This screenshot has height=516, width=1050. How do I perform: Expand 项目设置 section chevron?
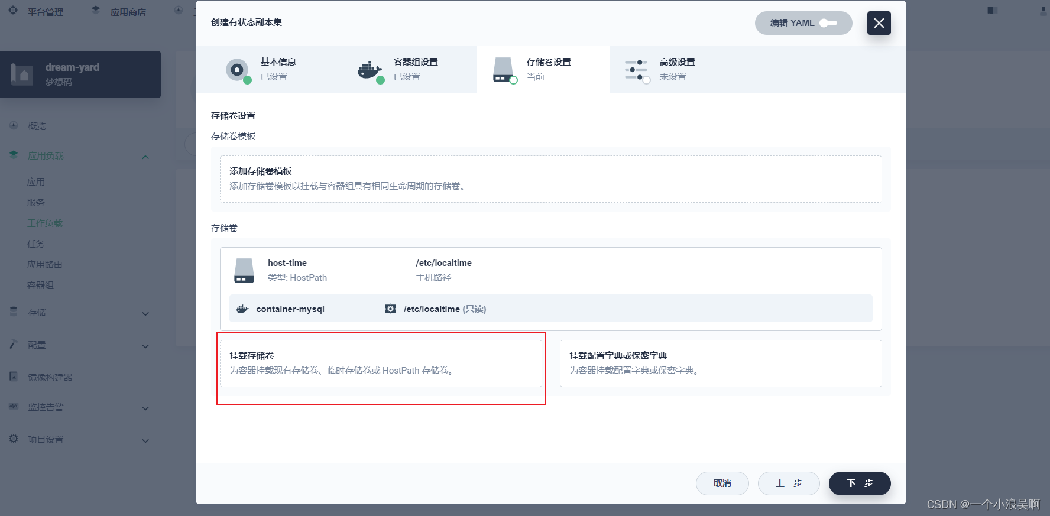point(145,440)
